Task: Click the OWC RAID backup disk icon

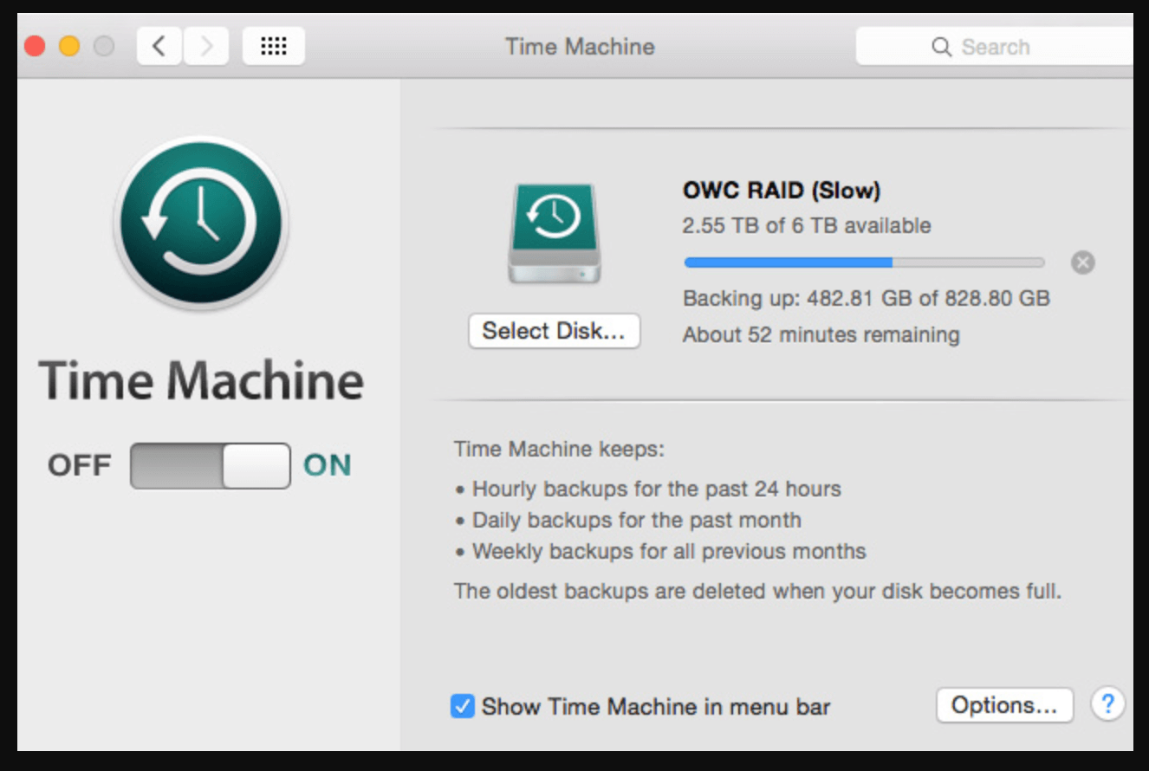Action: pos(555,230)
